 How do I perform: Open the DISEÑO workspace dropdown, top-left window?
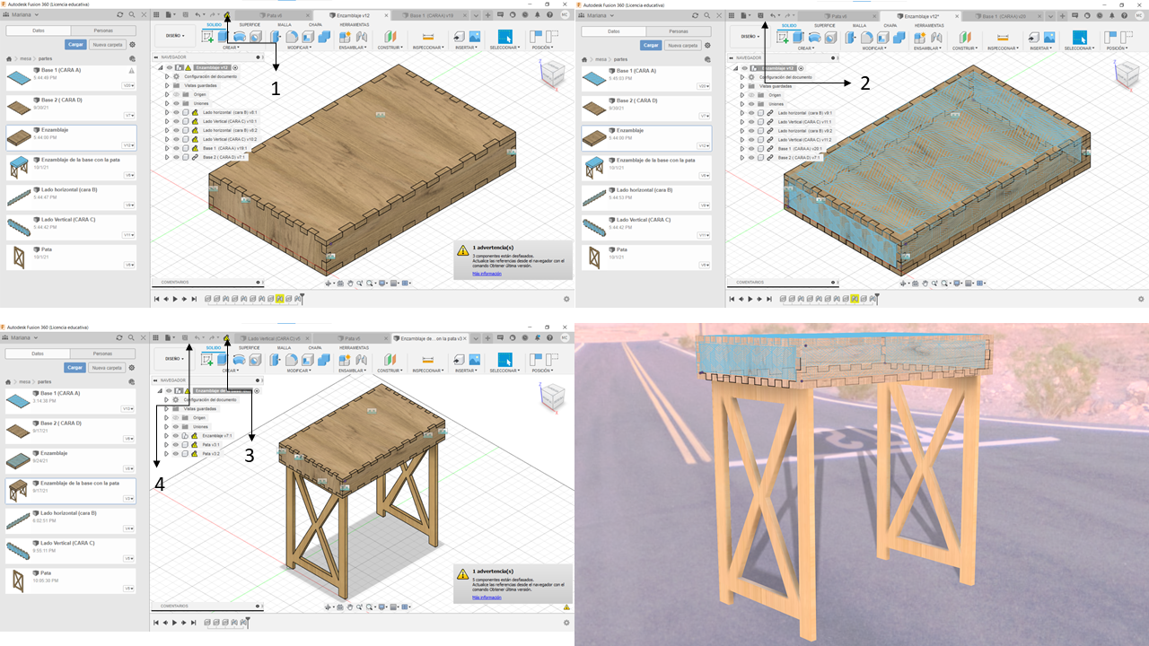[174, 37]
